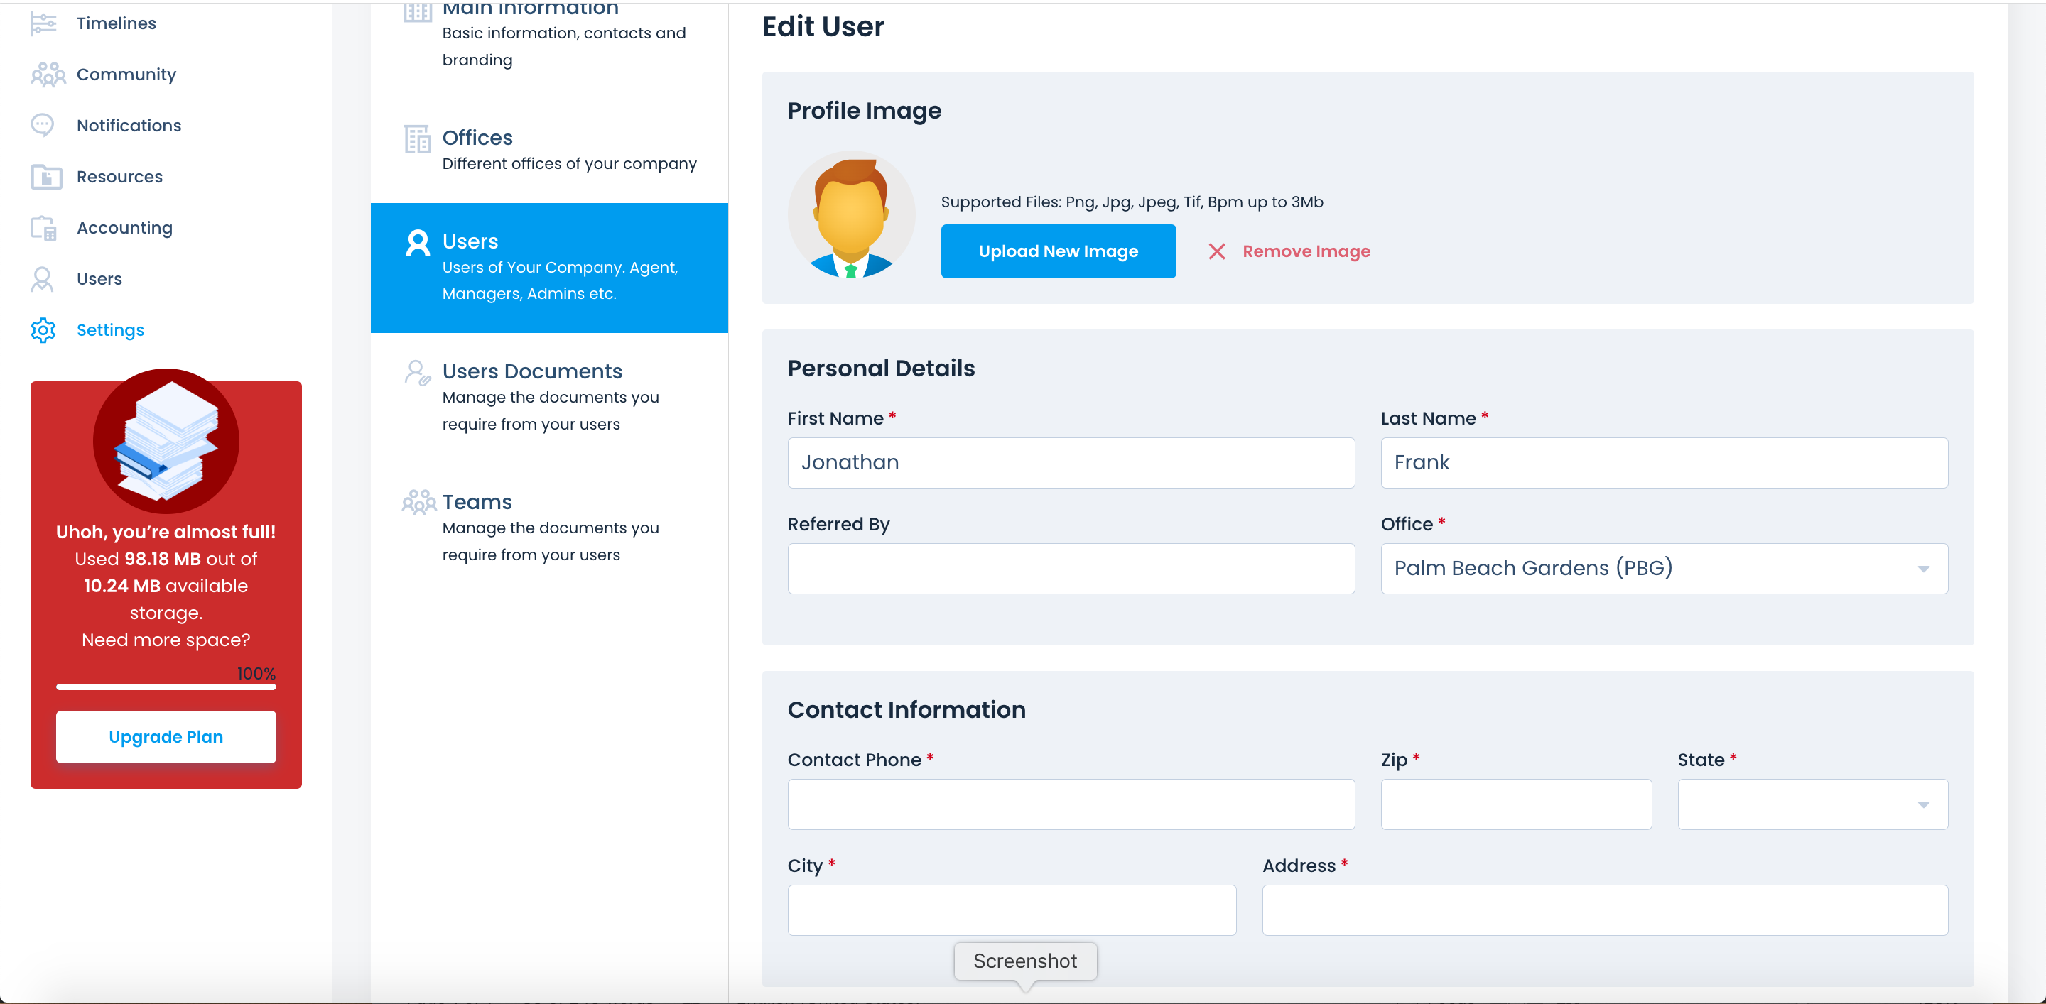Click the Last Name field with Frank
Image resolution: width=2046 pixels, height=1004 pixels.
[x=1664, y=463]
